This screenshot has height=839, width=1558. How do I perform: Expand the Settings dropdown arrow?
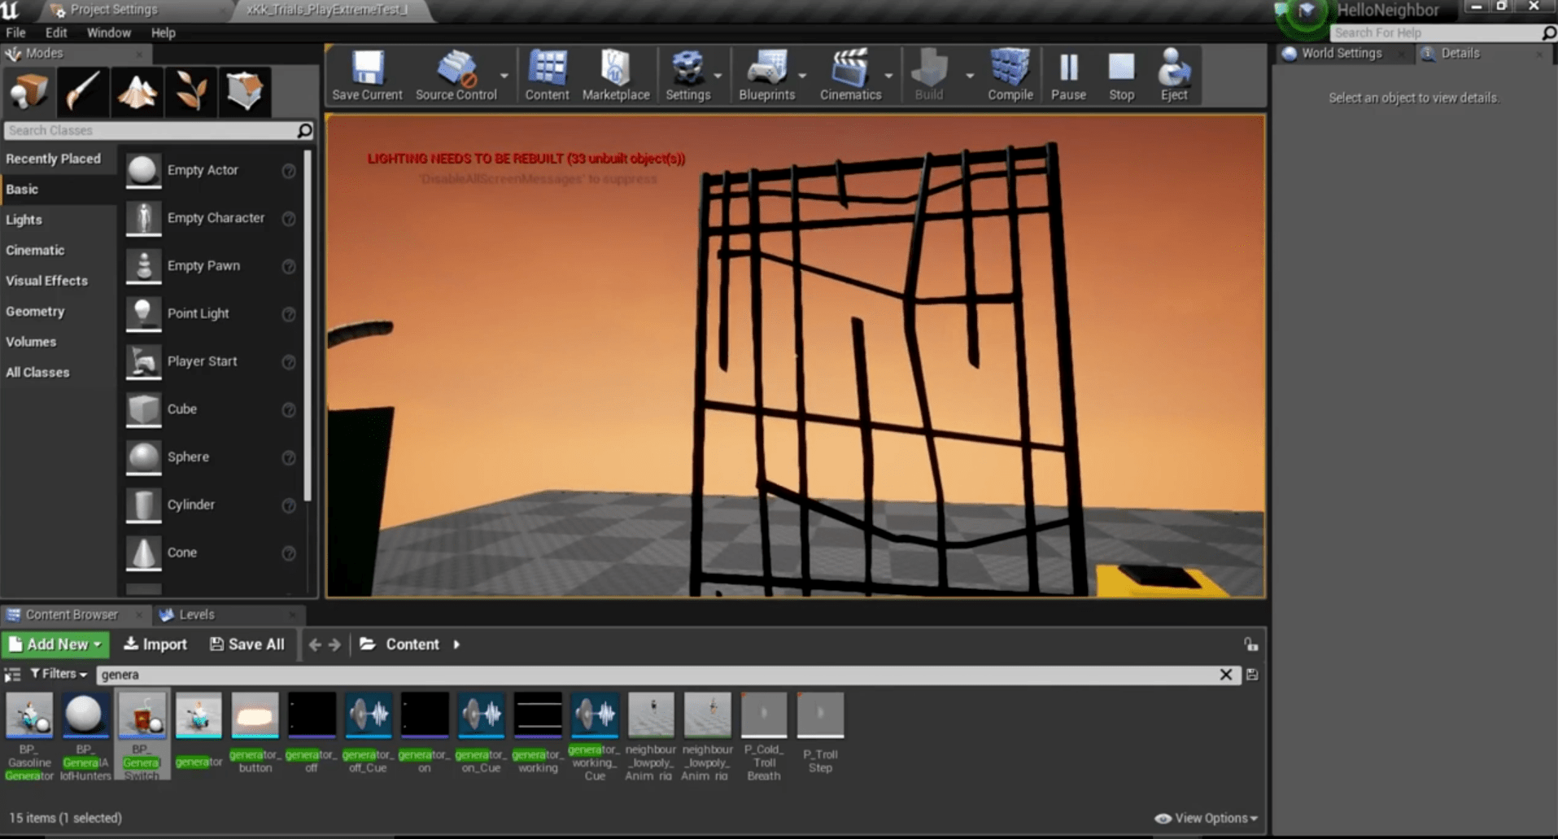point(718,76)
